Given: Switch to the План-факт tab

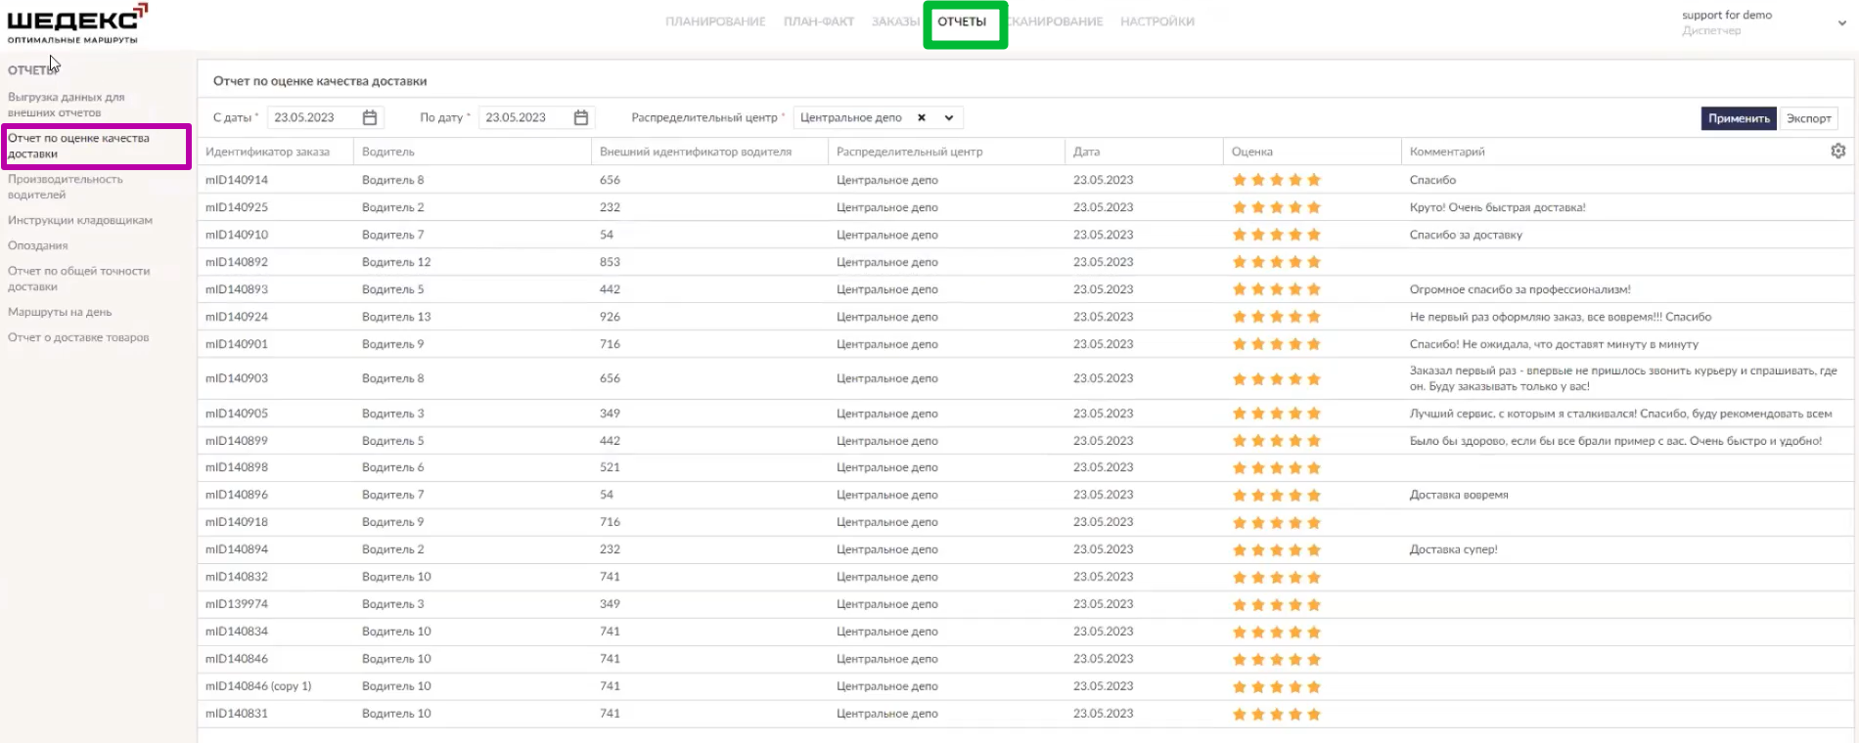Looking at the screenshot, I should pos(818,22).
